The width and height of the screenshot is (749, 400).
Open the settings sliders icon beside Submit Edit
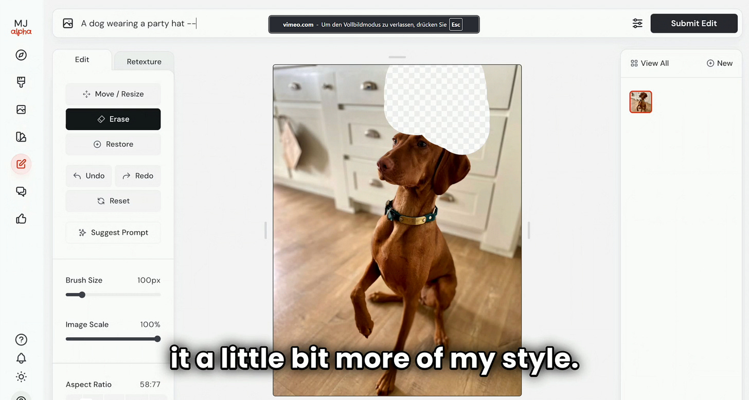point(637,23)
